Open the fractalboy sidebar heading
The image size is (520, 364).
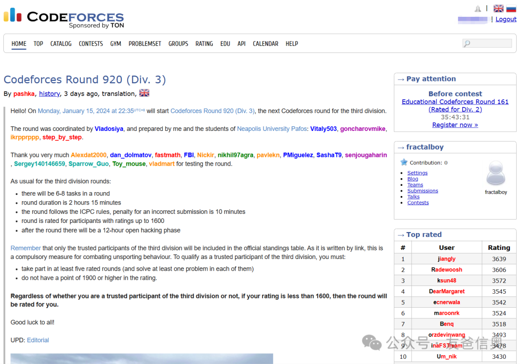click(425, 147)
